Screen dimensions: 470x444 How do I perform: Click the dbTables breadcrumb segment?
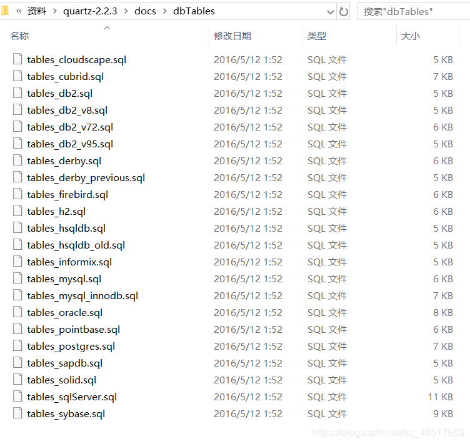194,11
